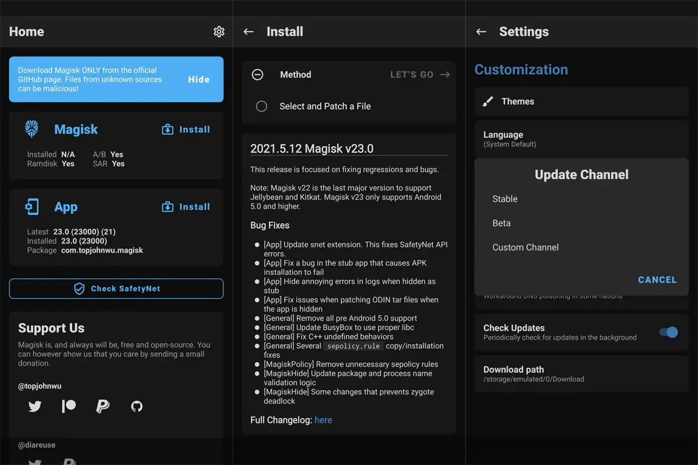The image size is (698, 465).
Task: Click Hide on the blue warning banner
Action: tap(199, 80)
